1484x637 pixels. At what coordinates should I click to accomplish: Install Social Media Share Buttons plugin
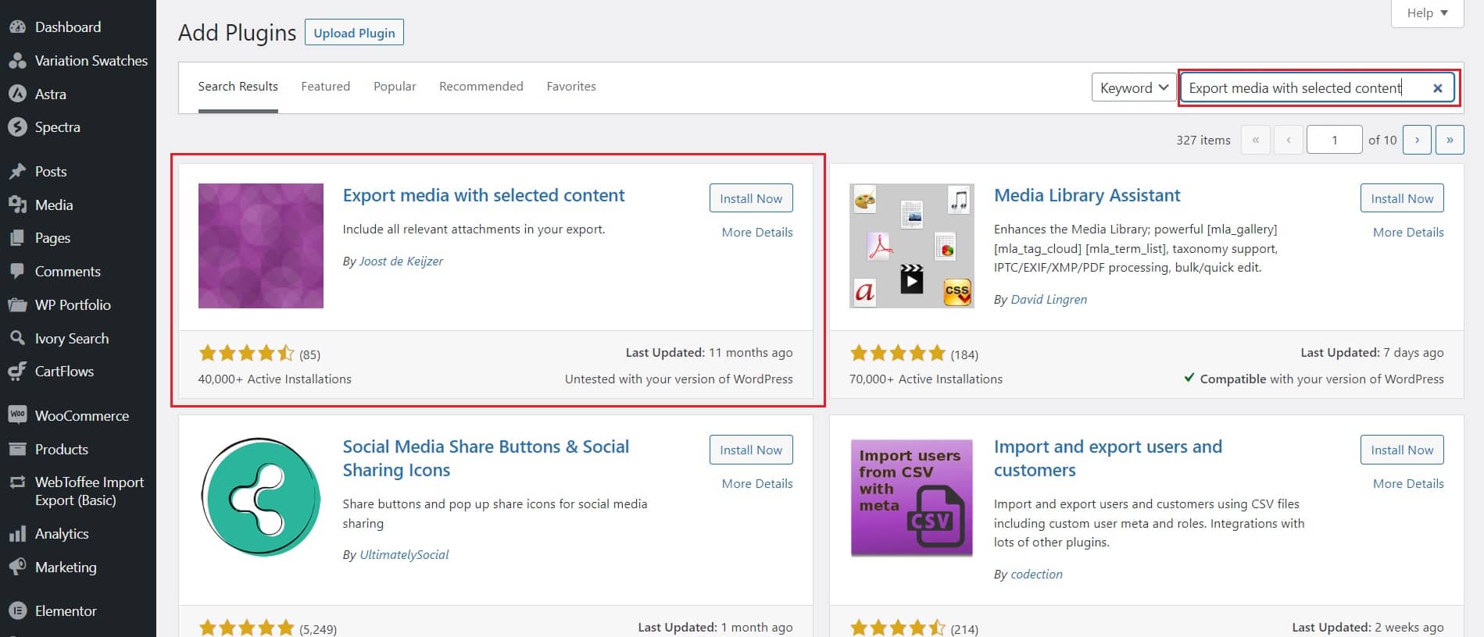[751, 450]
